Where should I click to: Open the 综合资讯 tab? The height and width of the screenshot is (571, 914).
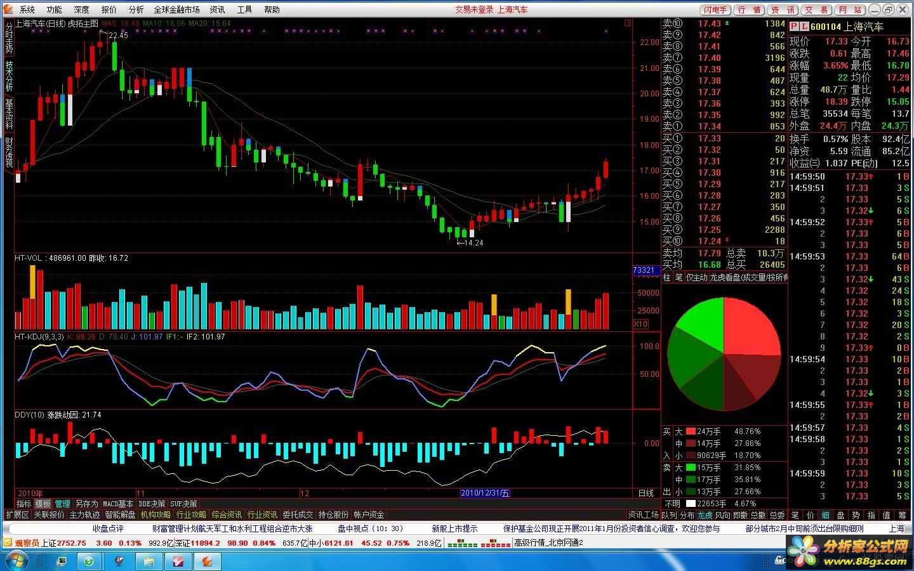(227, 515)
